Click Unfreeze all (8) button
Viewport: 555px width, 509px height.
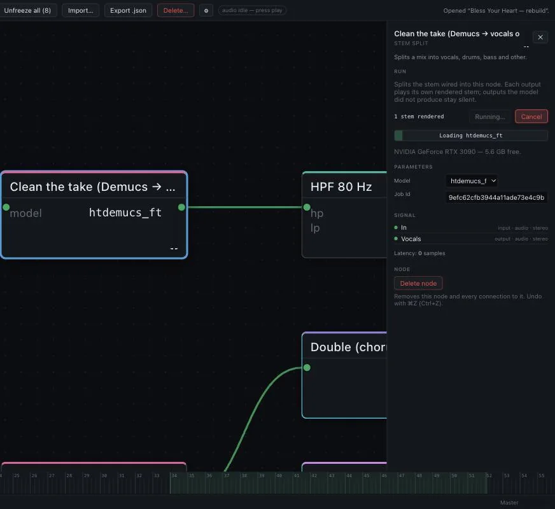point(27,11)
